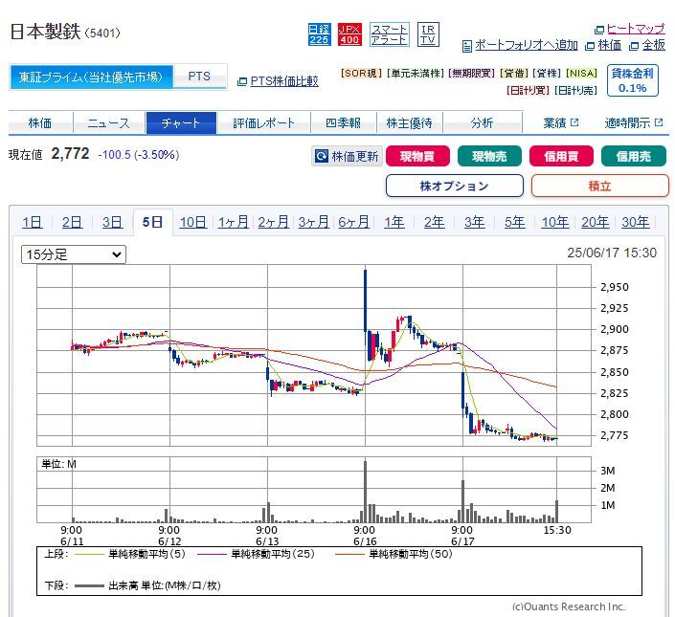Click the 日経225 badge icon
Image resolution: width=675 pixels, height=617 pixels.
[320, 34]
